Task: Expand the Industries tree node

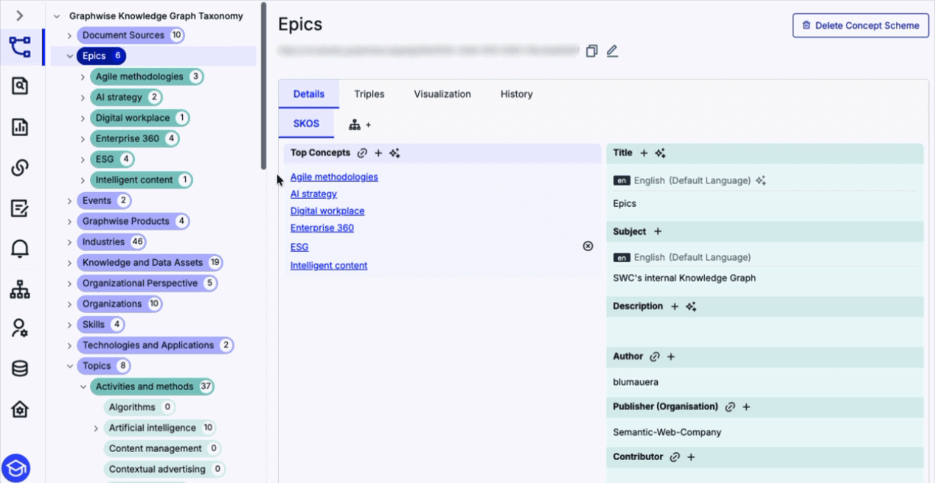Action: click(x=70, y=241)
